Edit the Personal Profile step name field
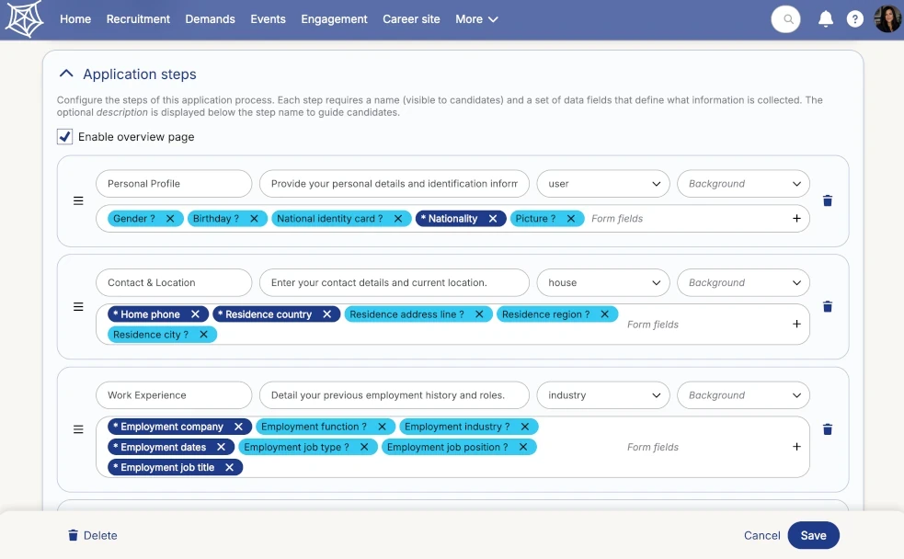904x559 pixels. pos(174,184)
